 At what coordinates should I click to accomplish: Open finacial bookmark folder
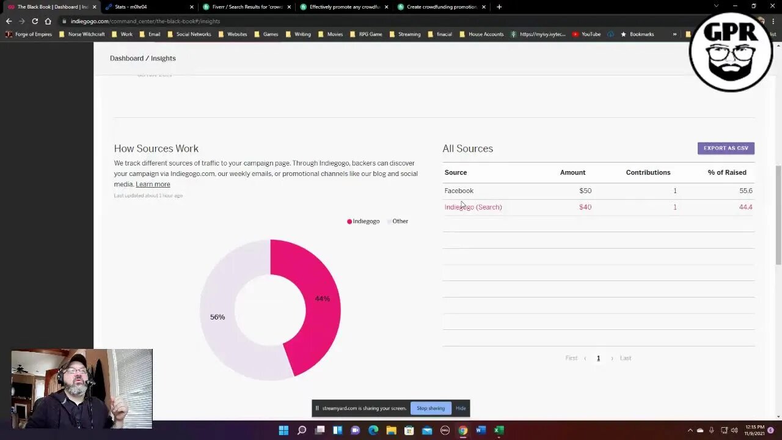coord(440,34)
